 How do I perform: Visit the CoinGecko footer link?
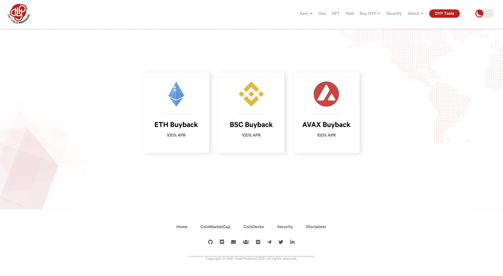point(254,227)
